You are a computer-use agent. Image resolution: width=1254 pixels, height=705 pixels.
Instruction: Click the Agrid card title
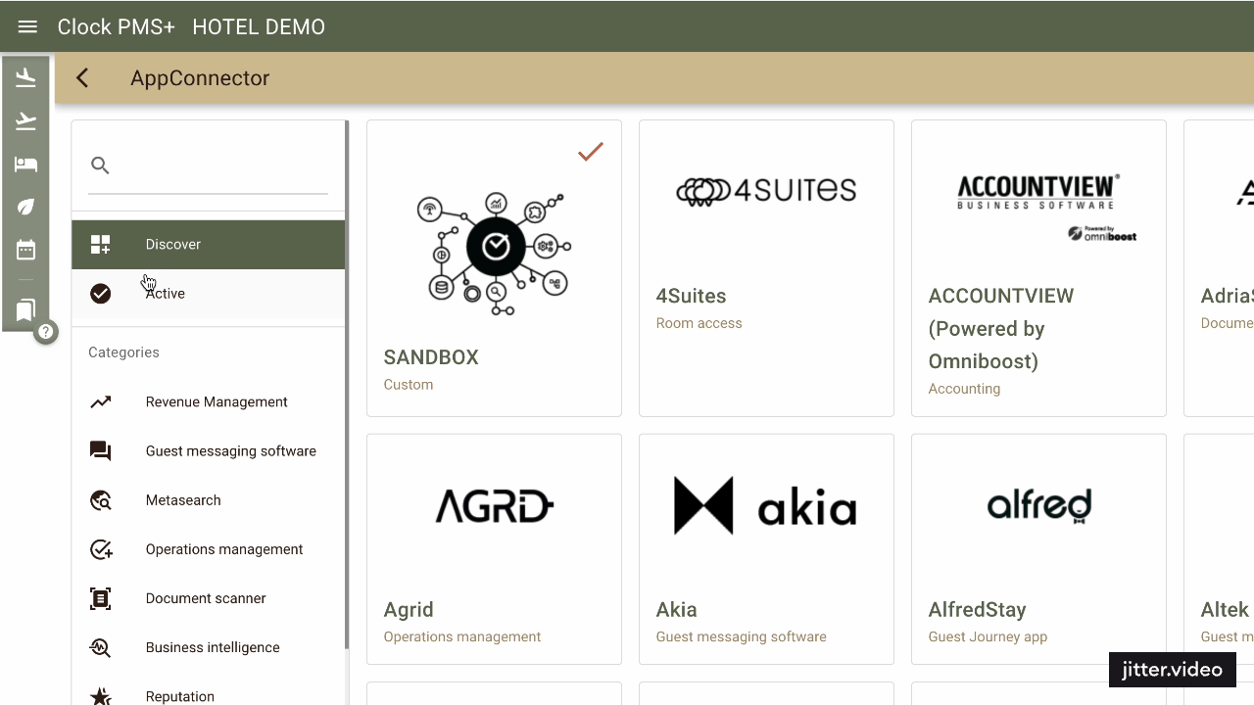coord(409,610)
